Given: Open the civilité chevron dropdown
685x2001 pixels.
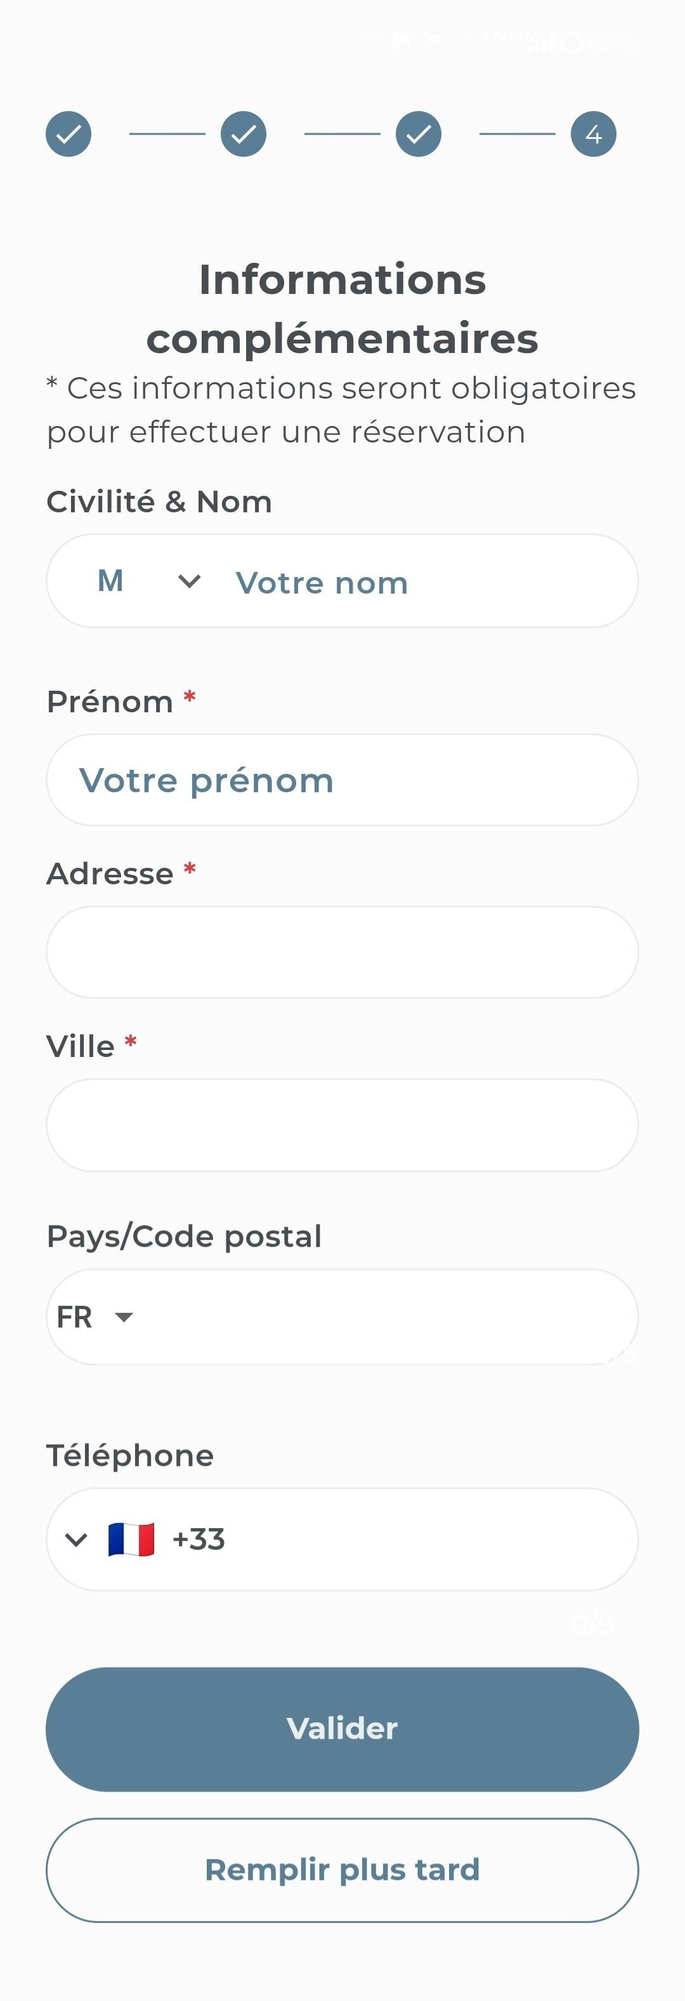Looking at the screenshot, I should [x=189, y=581].
